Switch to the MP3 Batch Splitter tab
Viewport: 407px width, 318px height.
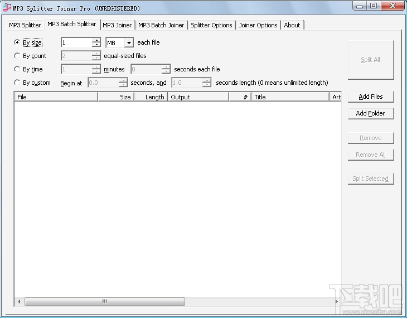[72, 24]
